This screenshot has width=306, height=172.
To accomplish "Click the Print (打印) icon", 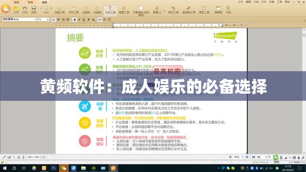I will pos(25,10).
